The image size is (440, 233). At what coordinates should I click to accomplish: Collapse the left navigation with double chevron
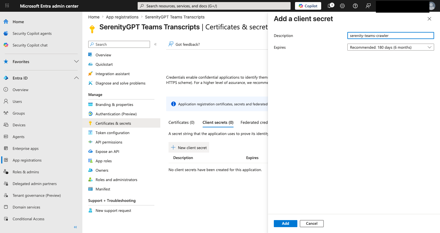pyautogui.click(x=75, y=227)
